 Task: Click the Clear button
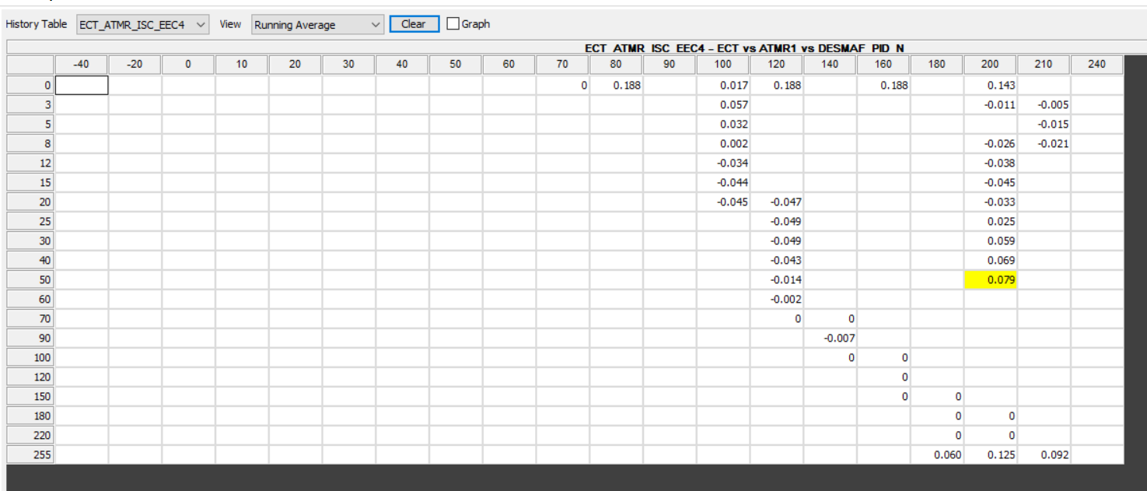point(414,24)
